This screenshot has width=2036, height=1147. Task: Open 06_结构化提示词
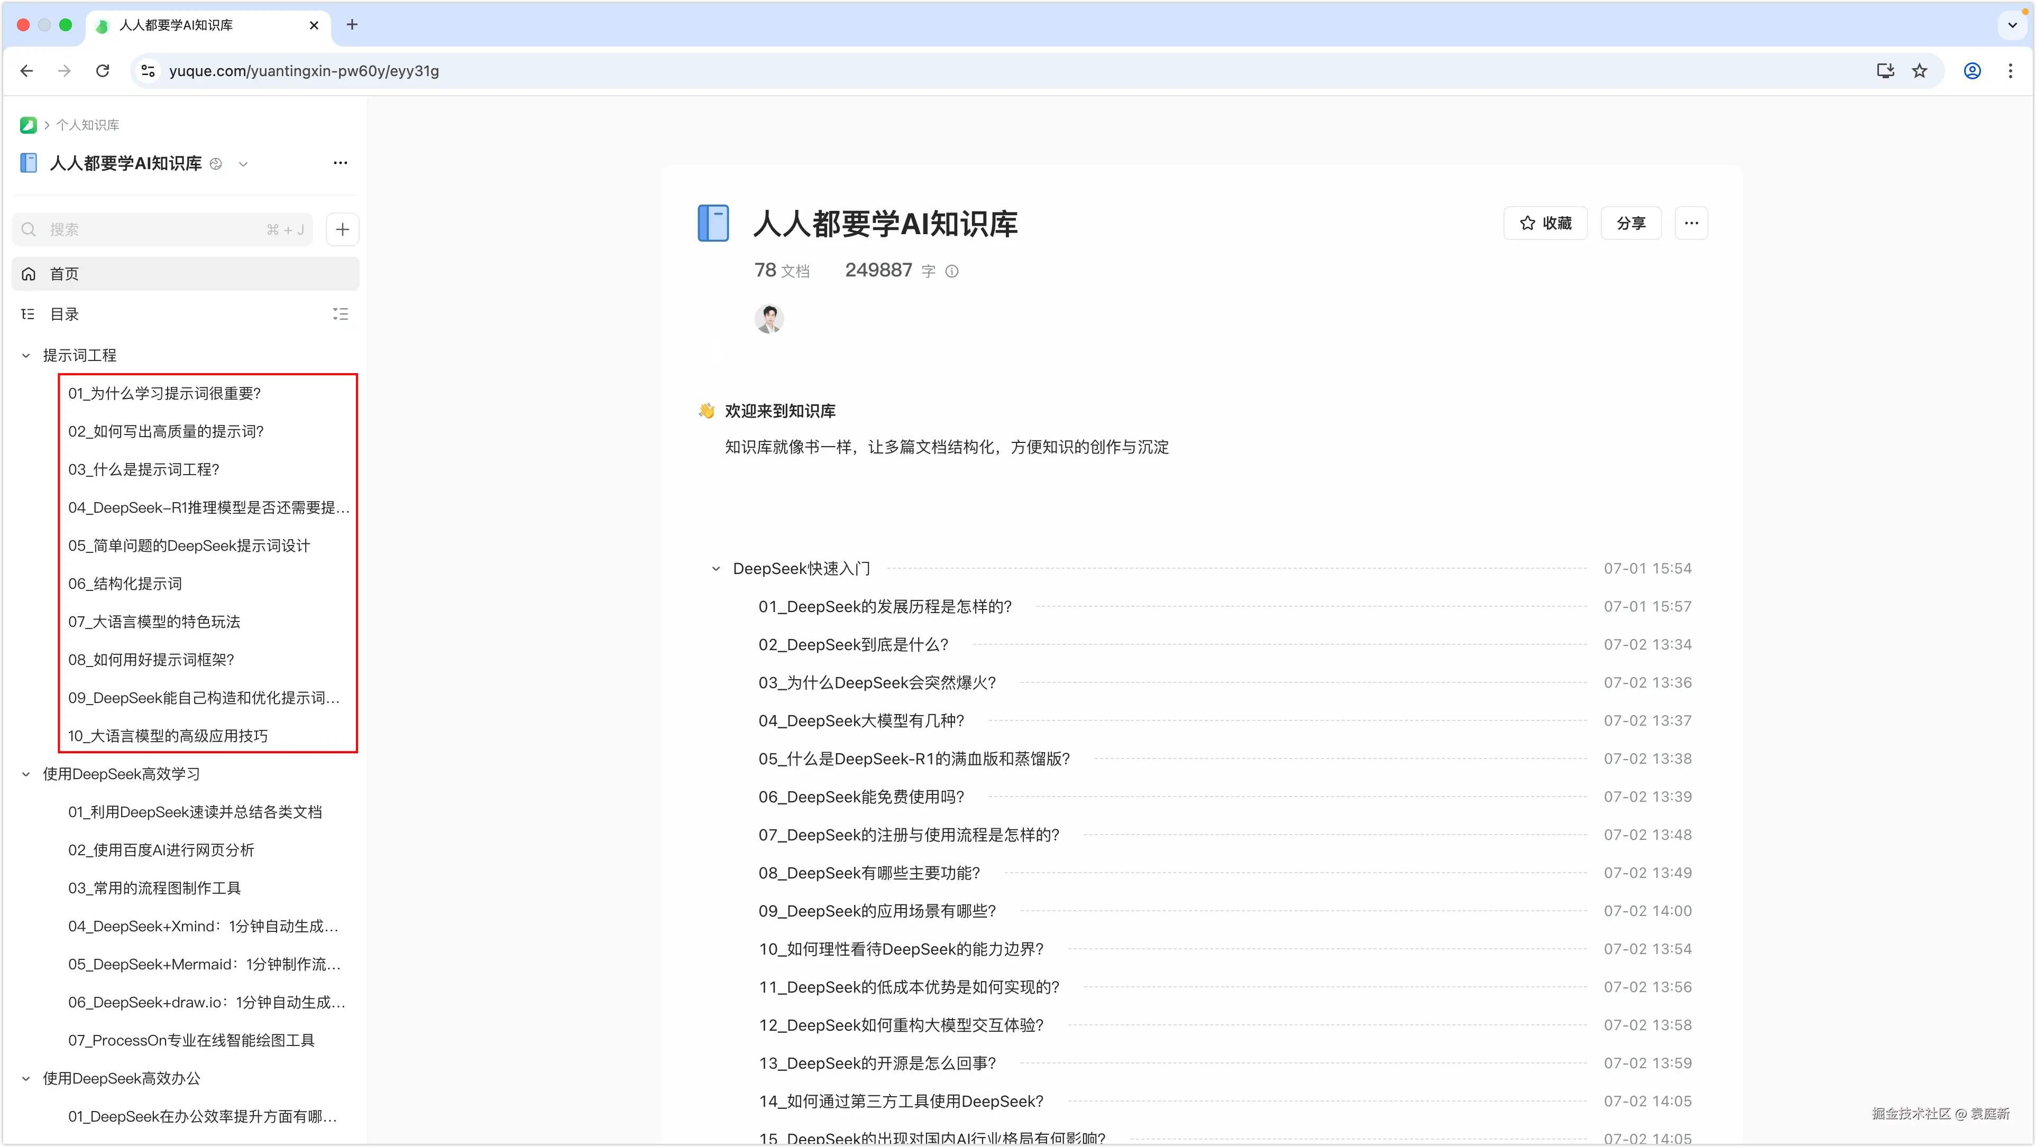(x=125, y=584)
